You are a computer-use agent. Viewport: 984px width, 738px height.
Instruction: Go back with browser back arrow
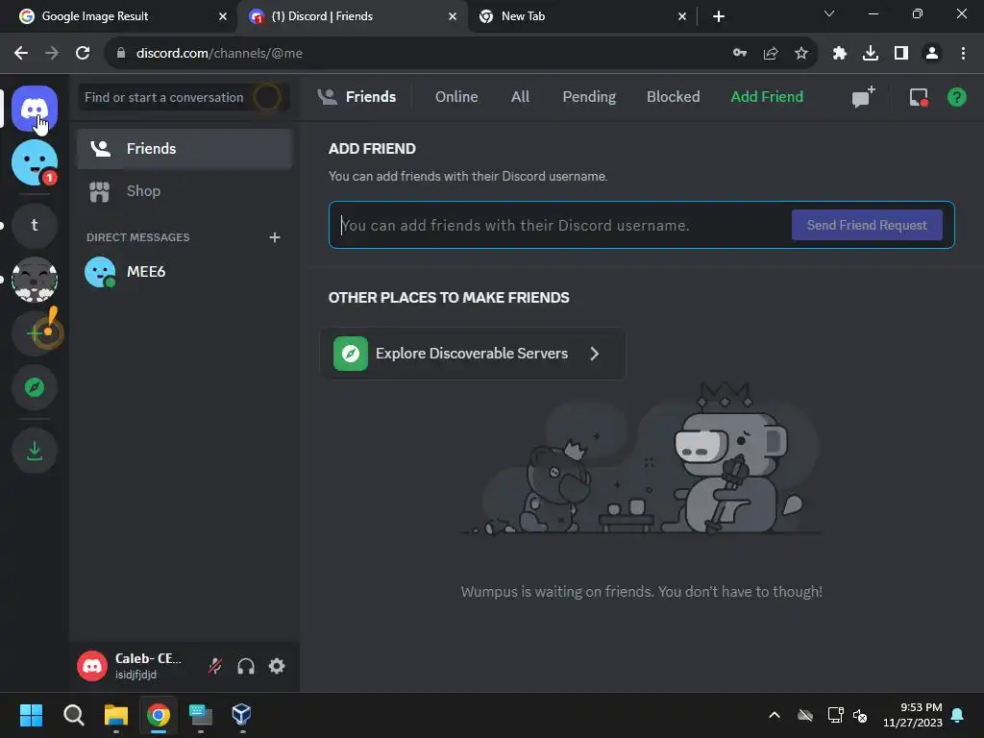point(21,54)
